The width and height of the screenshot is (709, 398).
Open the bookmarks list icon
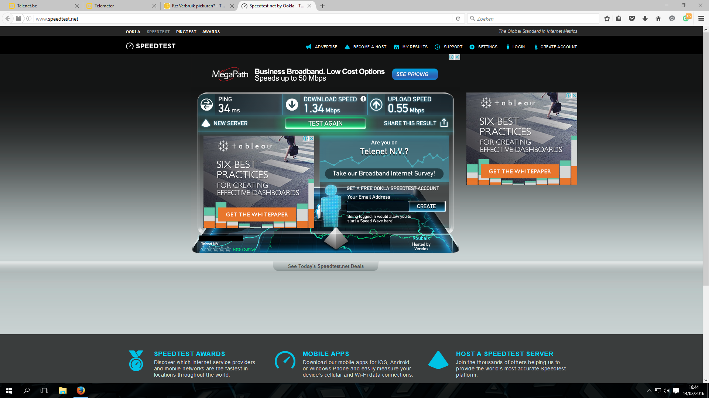coord(619,18)
